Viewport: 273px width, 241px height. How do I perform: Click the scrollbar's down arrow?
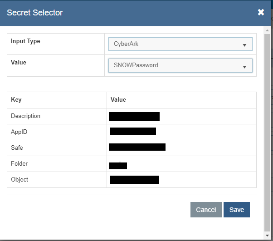[267, 235]
